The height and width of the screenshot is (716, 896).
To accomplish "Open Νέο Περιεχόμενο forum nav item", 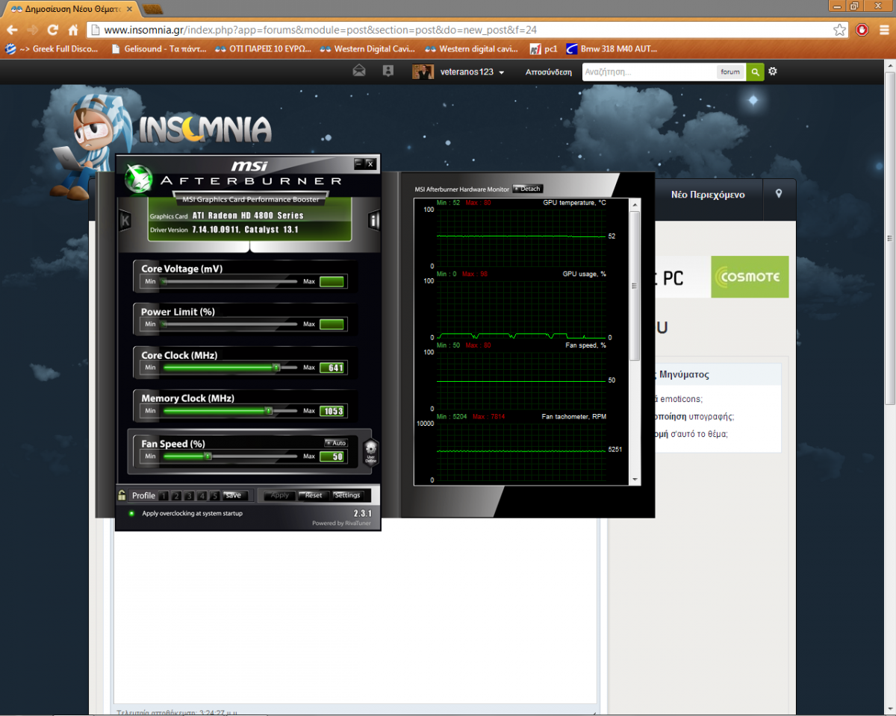I will pyautogui.click(x=708, y=194).
